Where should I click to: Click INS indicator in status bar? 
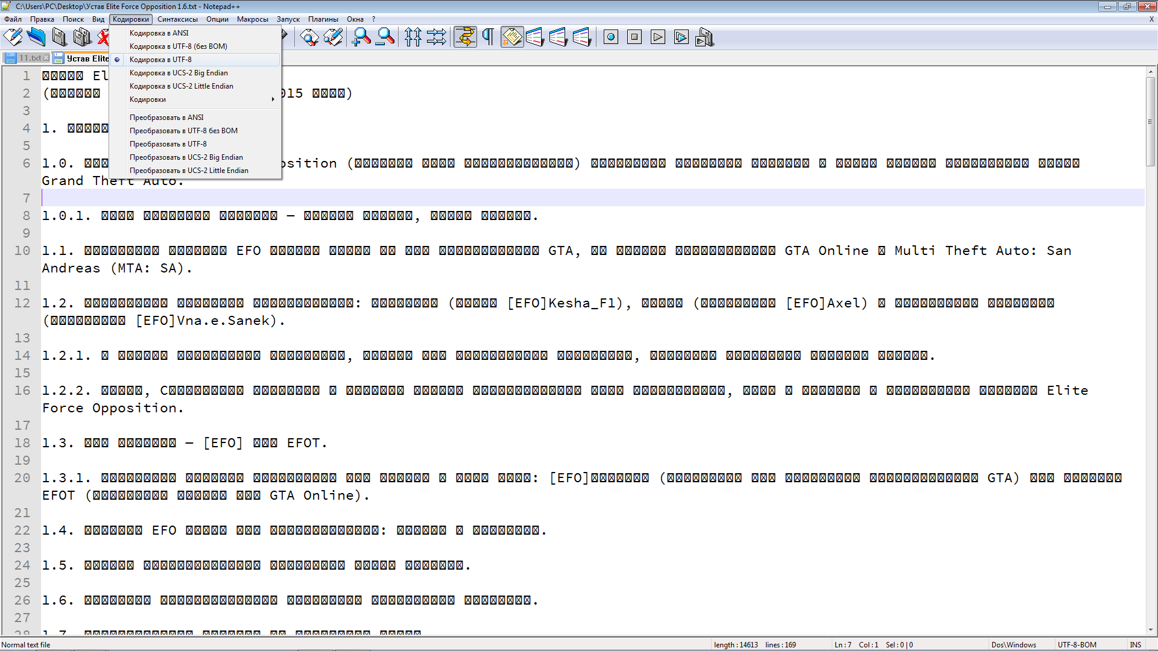(1136, 645)
